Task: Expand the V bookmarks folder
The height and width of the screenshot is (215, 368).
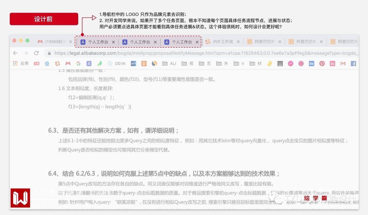Action: (239, 64)
